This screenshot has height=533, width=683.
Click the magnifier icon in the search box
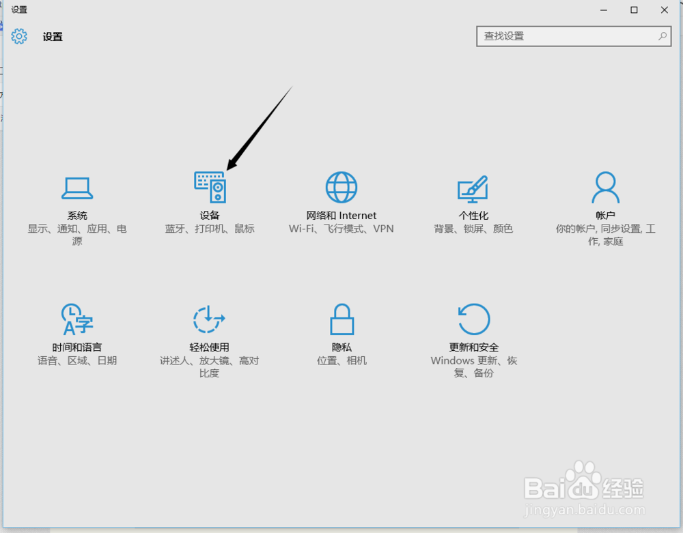661,36
